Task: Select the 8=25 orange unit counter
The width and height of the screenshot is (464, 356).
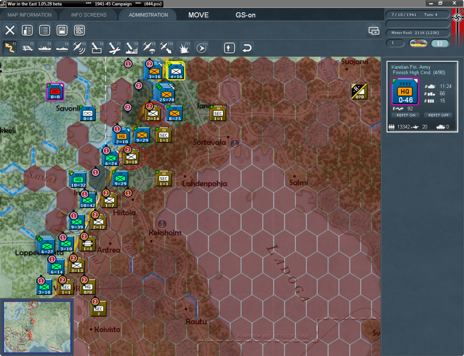Action: tap(174, 114)
